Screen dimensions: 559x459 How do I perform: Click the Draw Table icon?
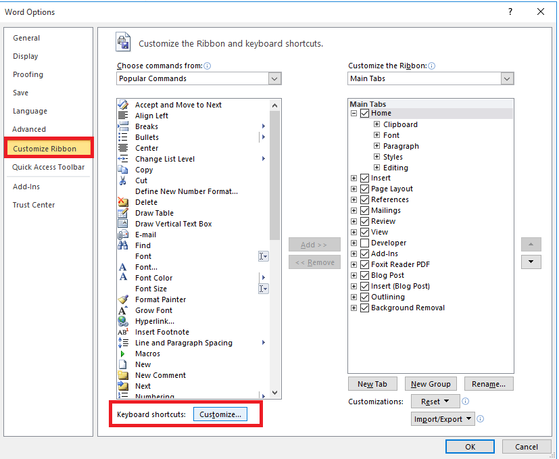coord(123,213)
